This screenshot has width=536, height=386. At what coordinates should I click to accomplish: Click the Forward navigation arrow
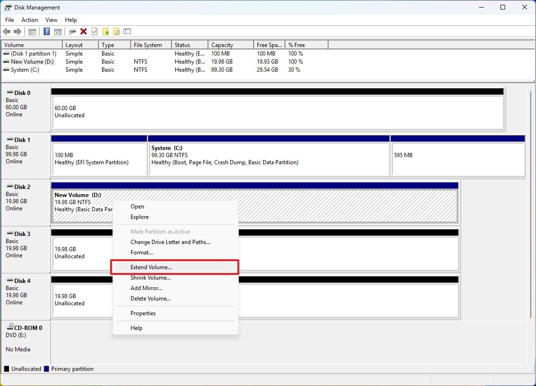pyautogui.click(x=18, y=31)
